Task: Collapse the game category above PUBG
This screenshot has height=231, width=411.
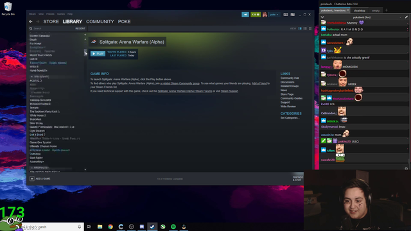Action: pos(31,76)
